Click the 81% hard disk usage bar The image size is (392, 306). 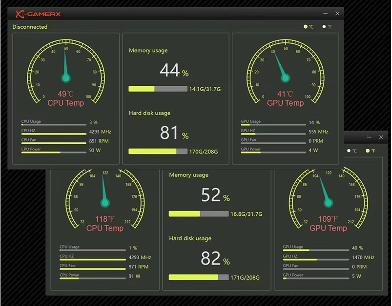click(x=158, y=152)
